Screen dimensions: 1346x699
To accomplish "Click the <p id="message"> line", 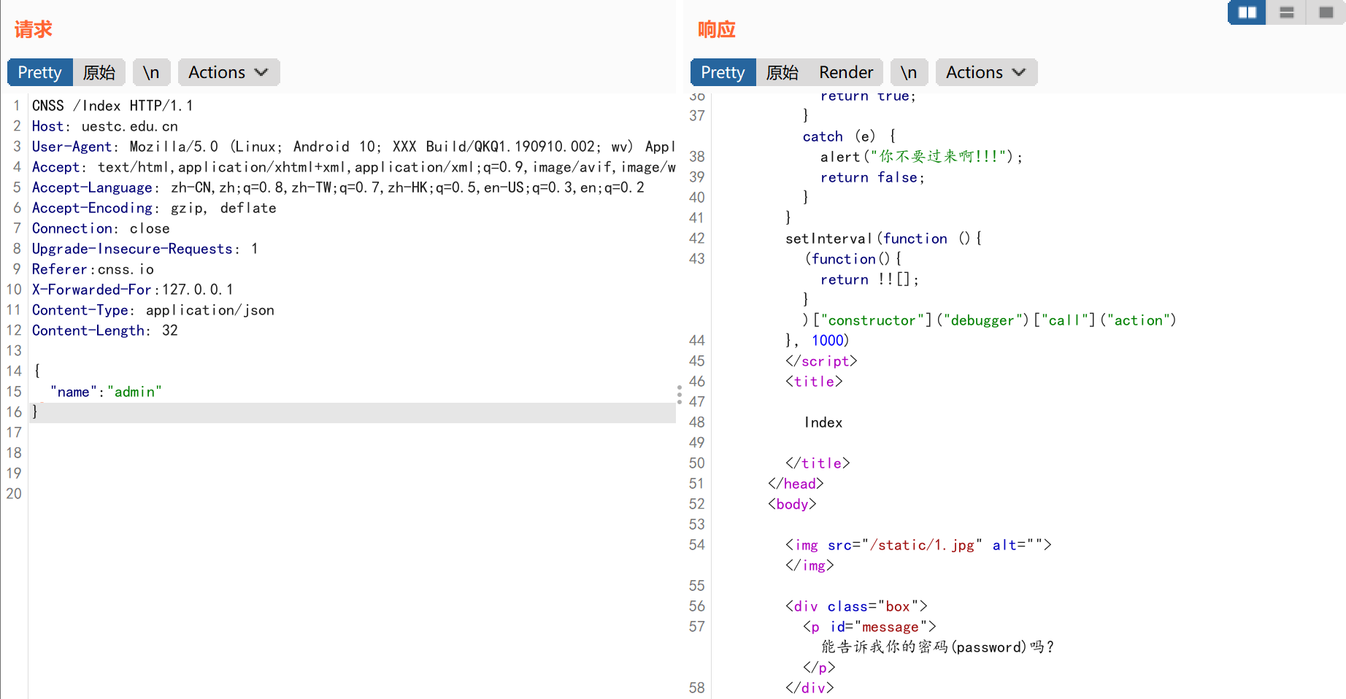I will pyautogui.click(x=869, y=627).
